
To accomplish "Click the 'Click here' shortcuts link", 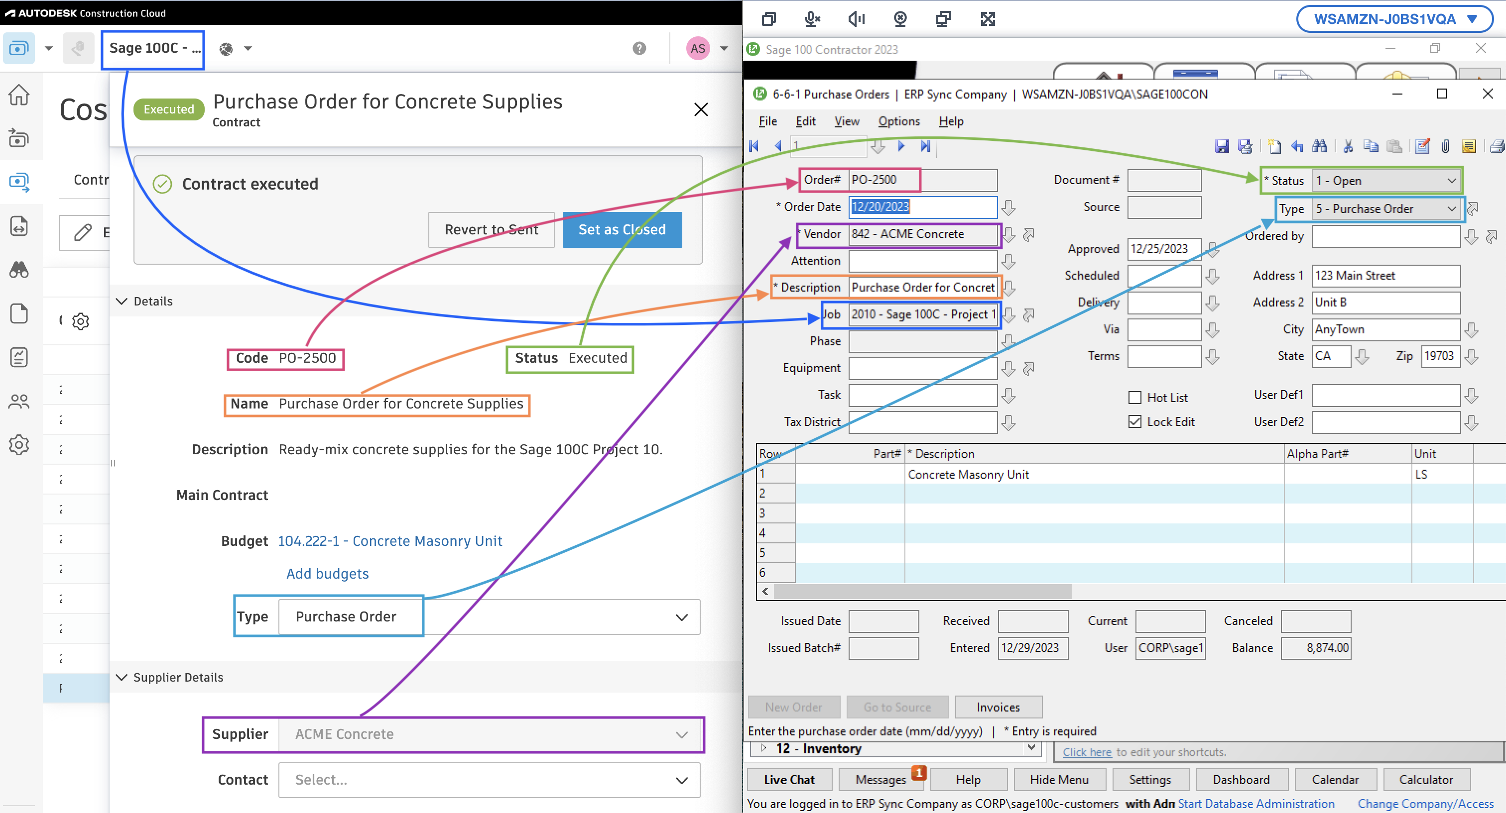I will tap(1087, 752).
